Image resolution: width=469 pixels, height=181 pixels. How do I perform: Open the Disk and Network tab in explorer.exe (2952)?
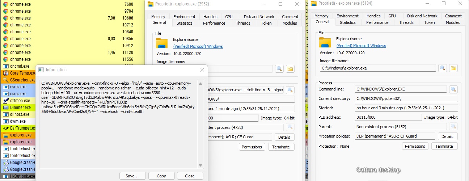point(259,17)
